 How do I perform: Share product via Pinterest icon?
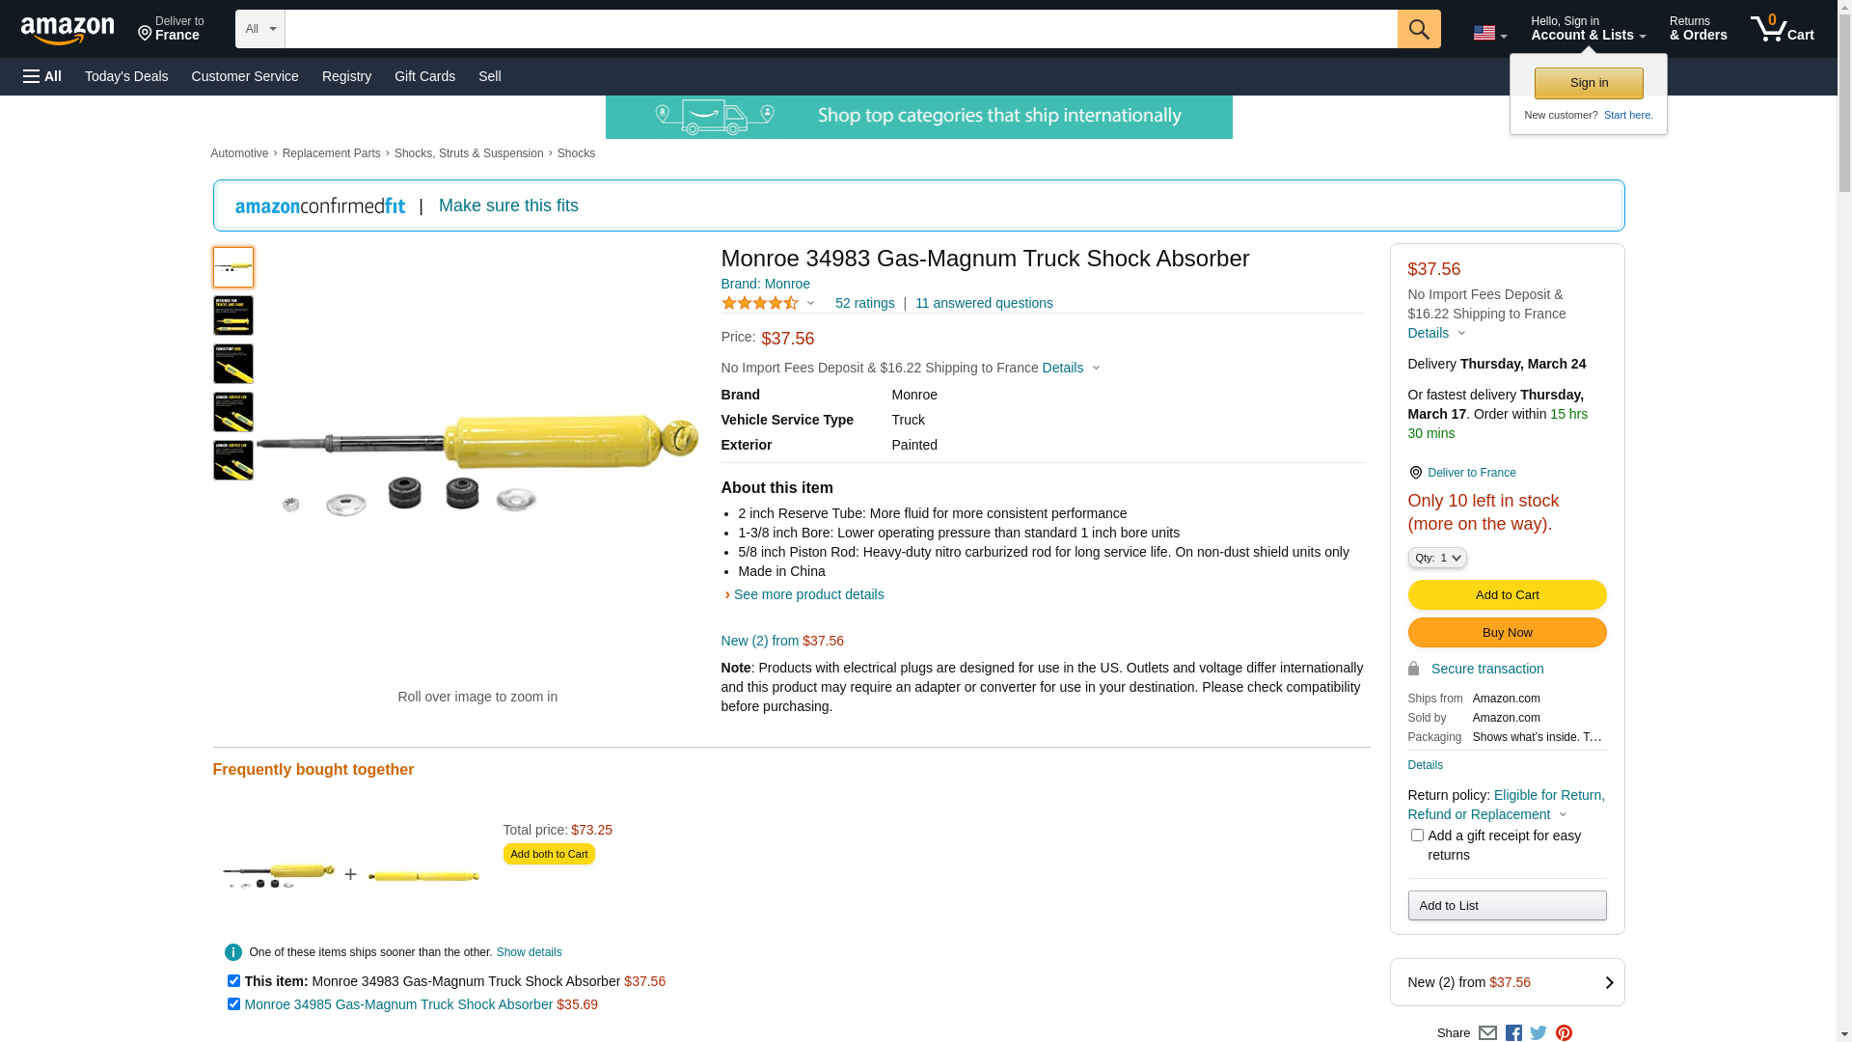point(1564,1033)
